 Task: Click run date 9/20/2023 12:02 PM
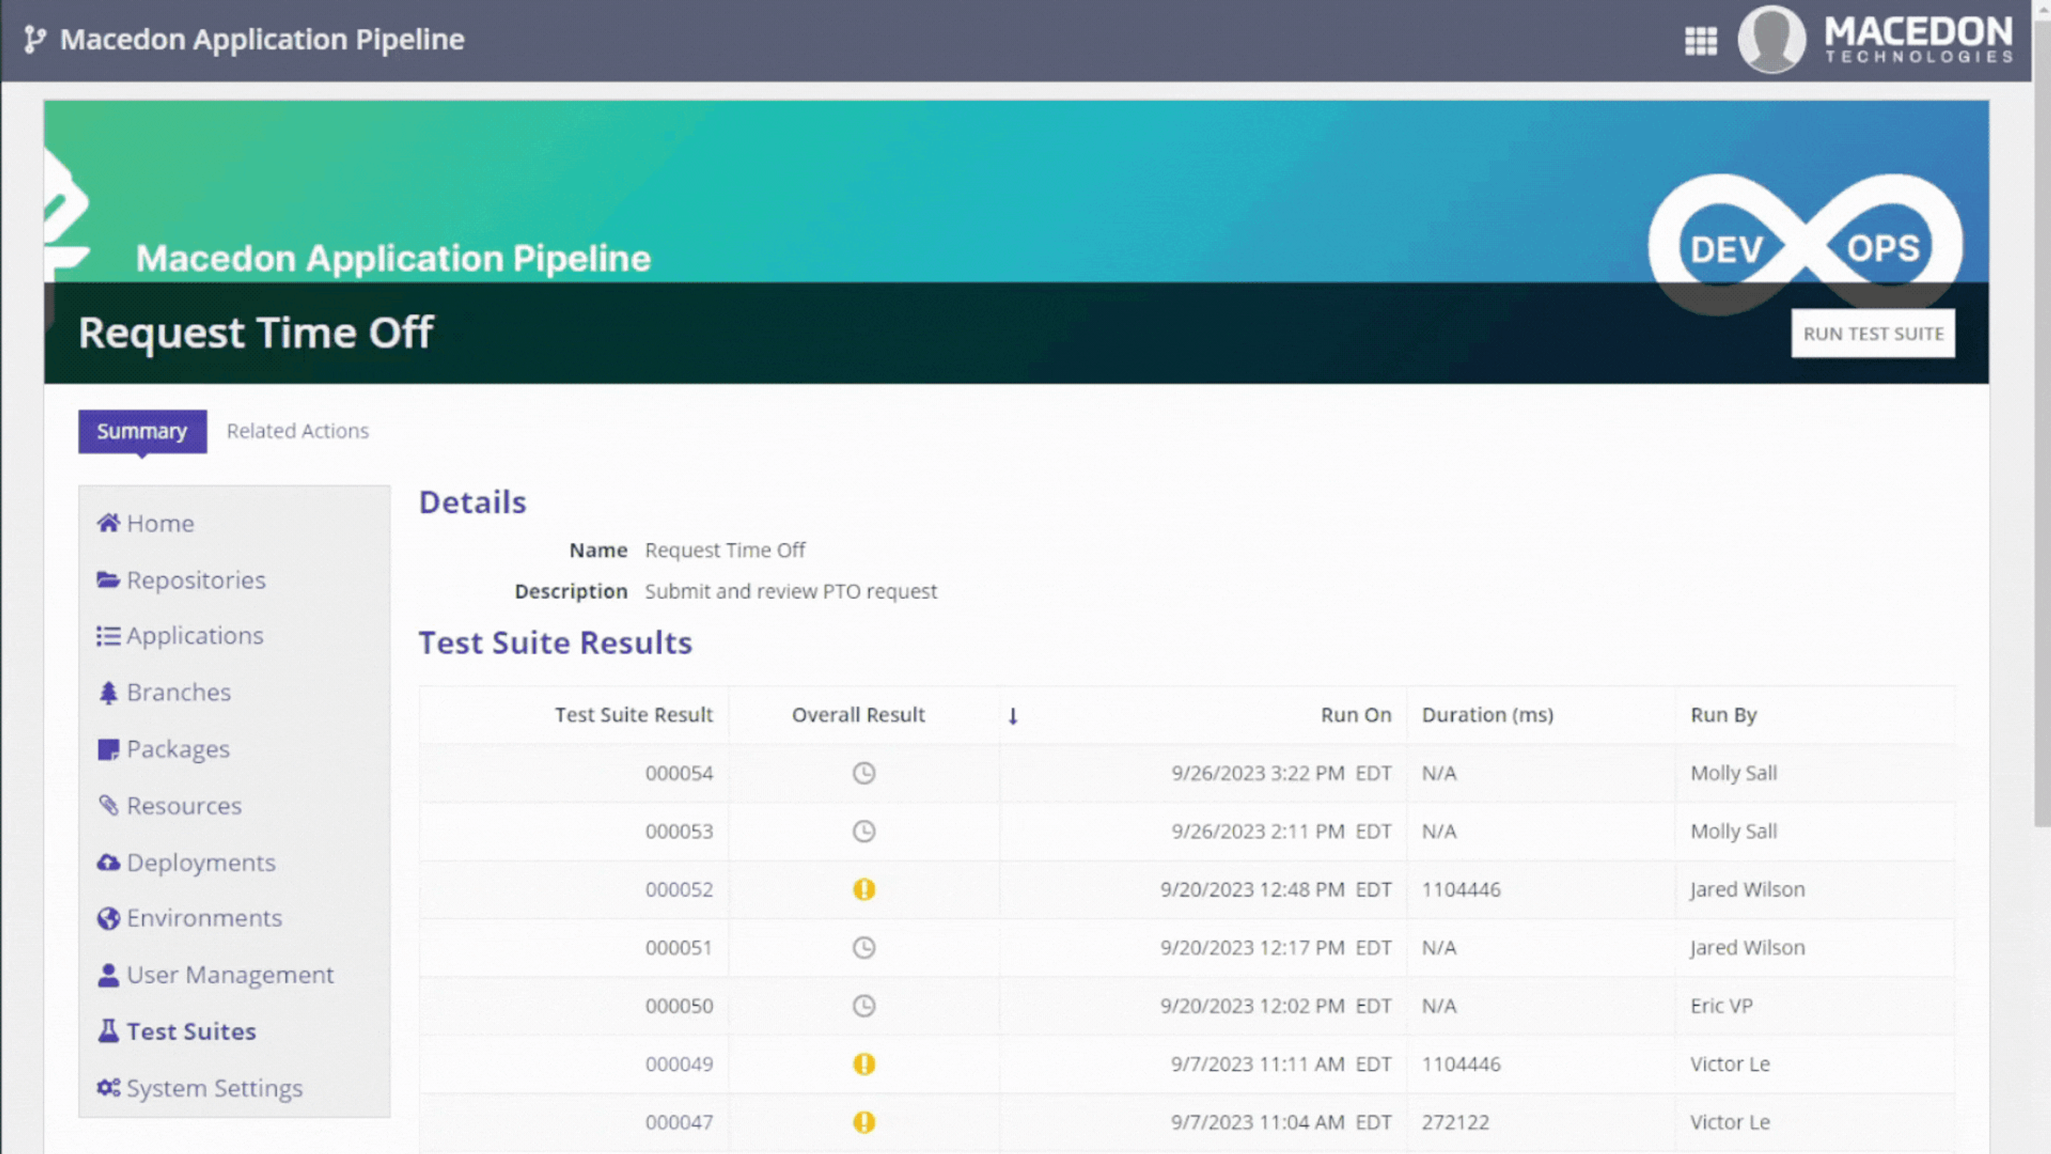click(x=1275, y=1006)
